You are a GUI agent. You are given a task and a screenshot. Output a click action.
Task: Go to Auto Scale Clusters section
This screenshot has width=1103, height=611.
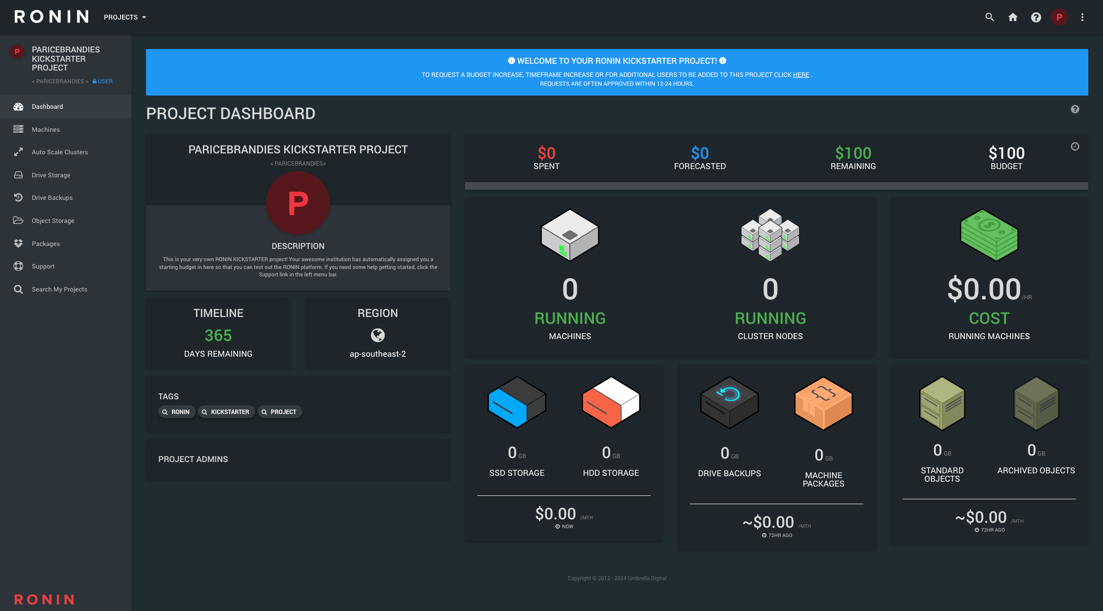pyautogui.click(x=60, y=152)
